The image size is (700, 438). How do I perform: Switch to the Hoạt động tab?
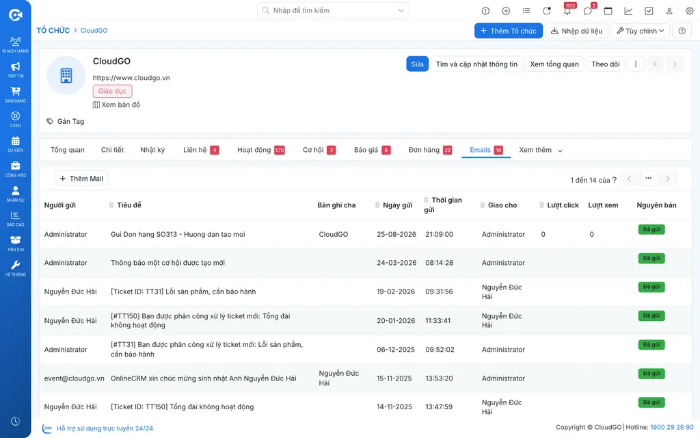260,150
